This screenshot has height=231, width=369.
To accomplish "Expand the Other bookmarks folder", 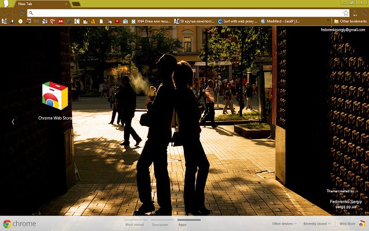I will click(x=350, y=21).
